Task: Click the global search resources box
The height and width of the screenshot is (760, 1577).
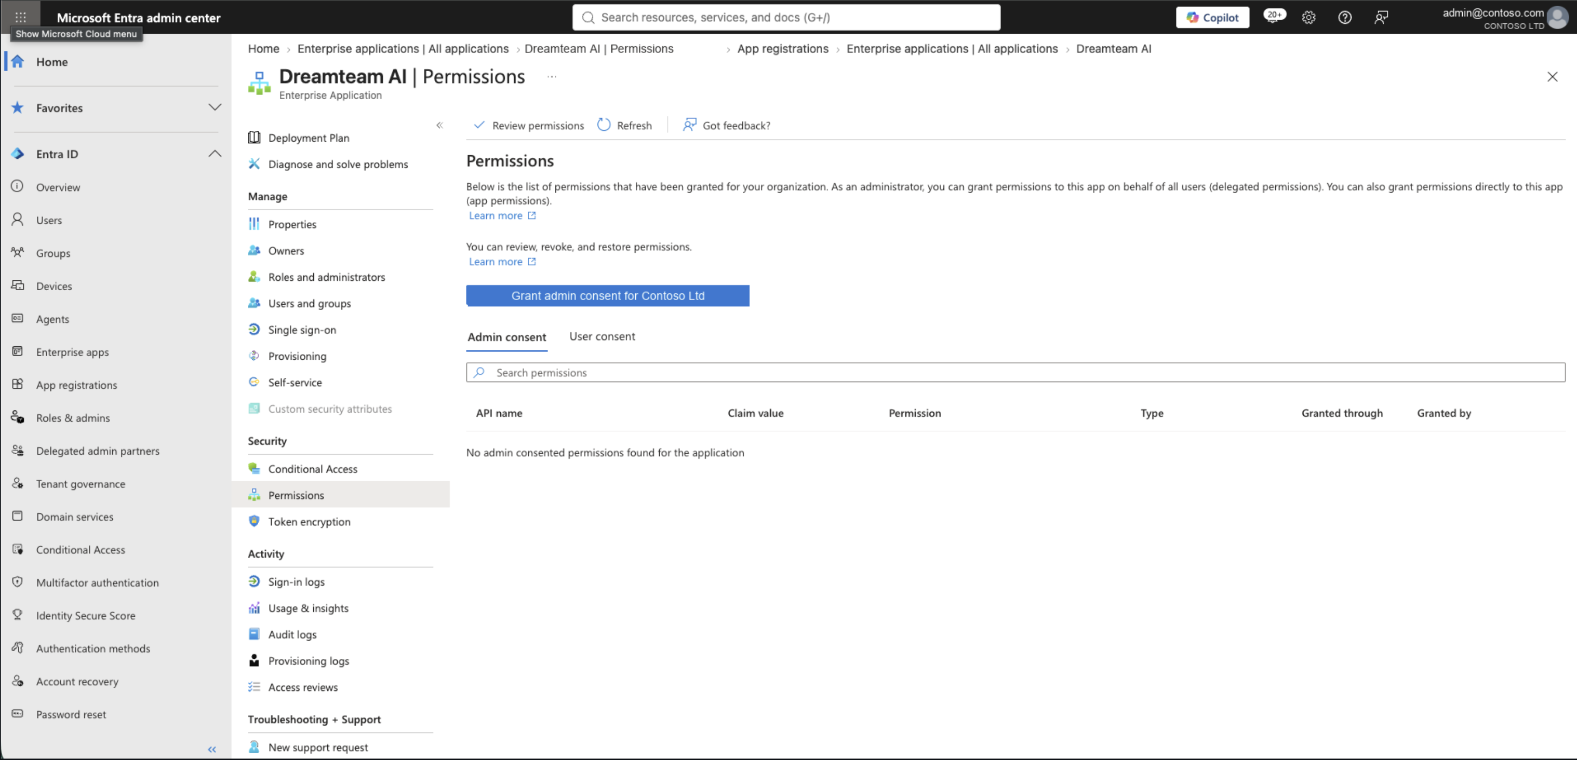Action: pos(786,17)
